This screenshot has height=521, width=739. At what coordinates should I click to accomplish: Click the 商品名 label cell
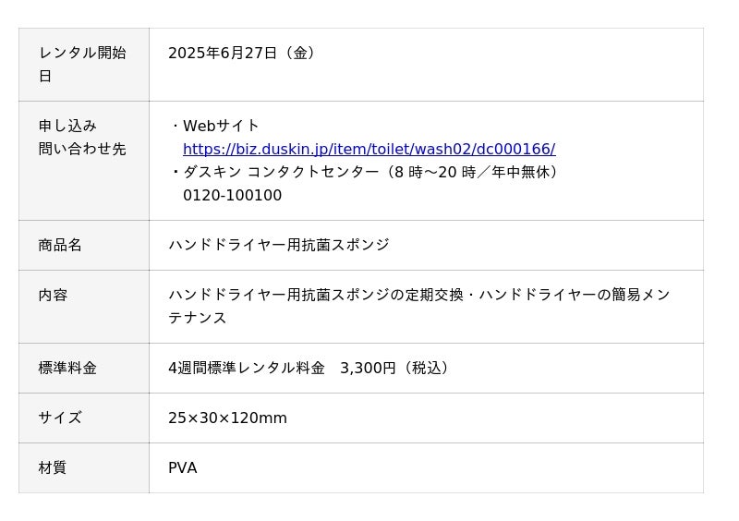point(84,245)
